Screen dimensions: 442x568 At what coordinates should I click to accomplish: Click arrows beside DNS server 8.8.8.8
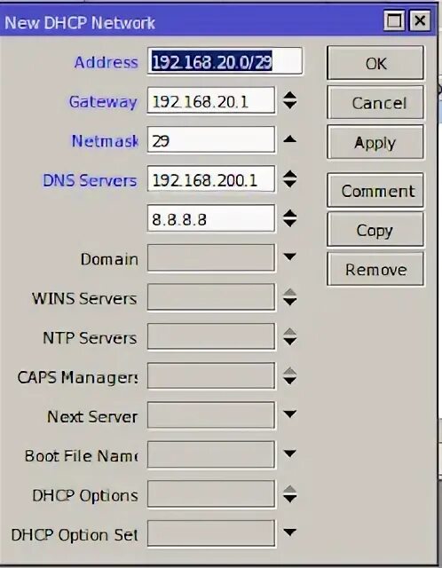(290, 218)
